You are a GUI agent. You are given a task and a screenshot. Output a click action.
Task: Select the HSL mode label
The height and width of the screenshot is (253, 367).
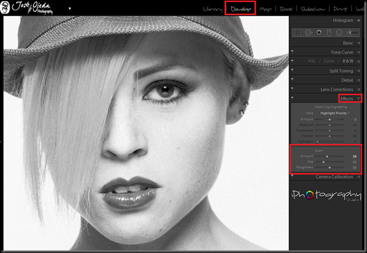[x=312, y=61]
